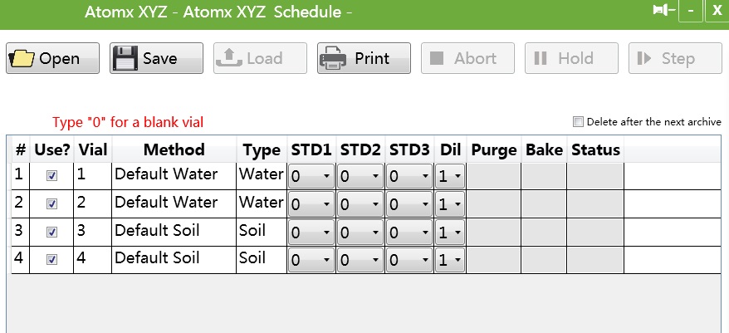This screenshot has height=333, width=729.
Task: Click the Vial cell in row 2
Action: (x=92, y=203)
